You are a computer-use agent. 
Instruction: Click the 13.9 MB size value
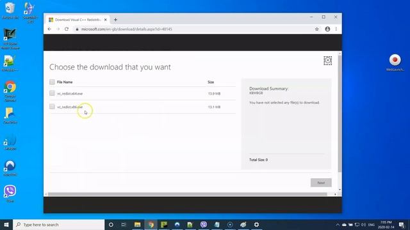(214, 93)
